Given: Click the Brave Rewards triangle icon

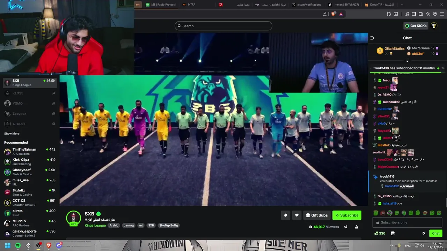Looking at the screenshot, I should tap(341, 14).
